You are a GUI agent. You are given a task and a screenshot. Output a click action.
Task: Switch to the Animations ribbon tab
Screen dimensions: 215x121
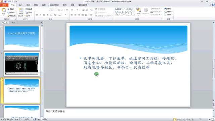click(x=44, y=5)
